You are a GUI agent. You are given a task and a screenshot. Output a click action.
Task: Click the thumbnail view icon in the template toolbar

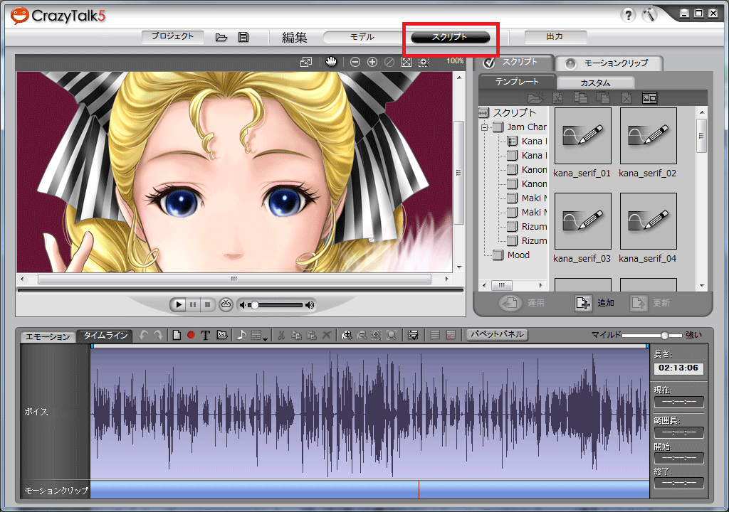(x=649, y=97)
